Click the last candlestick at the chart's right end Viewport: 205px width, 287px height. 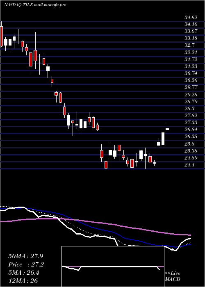[x=167, y=129]
